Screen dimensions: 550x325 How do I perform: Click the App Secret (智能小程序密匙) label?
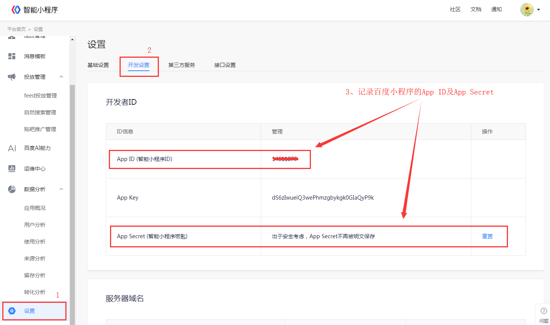(x=152, y=236)
